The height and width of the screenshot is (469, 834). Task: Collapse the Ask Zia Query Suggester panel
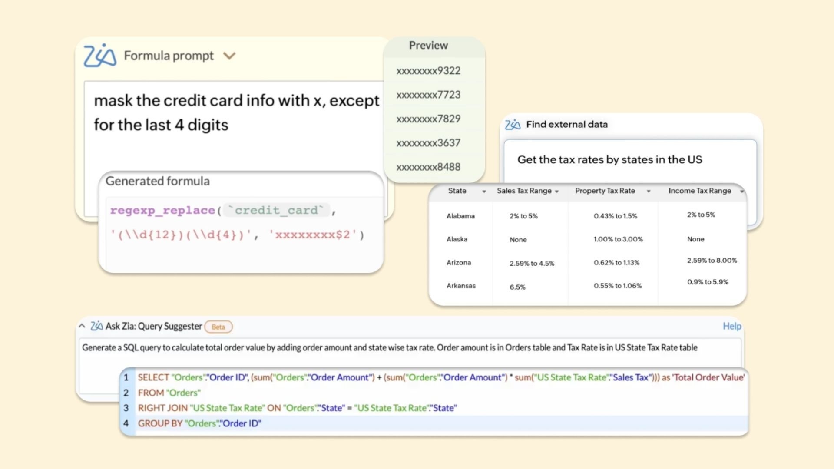[x=81, y=326]
